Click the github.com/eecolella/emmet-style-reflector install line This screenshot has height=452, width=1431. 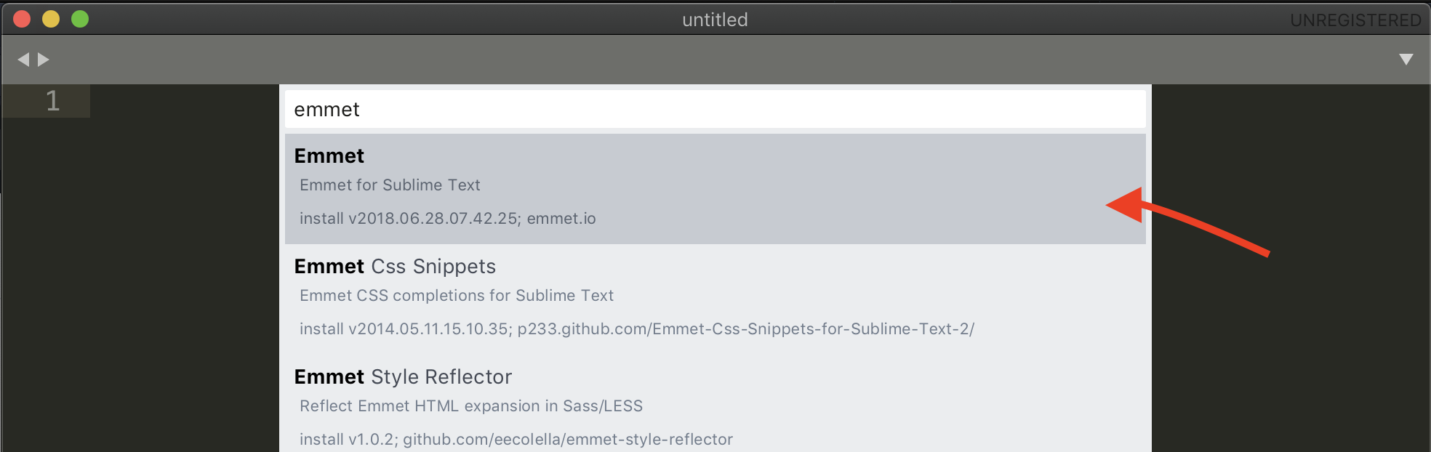tap(516, 440)
